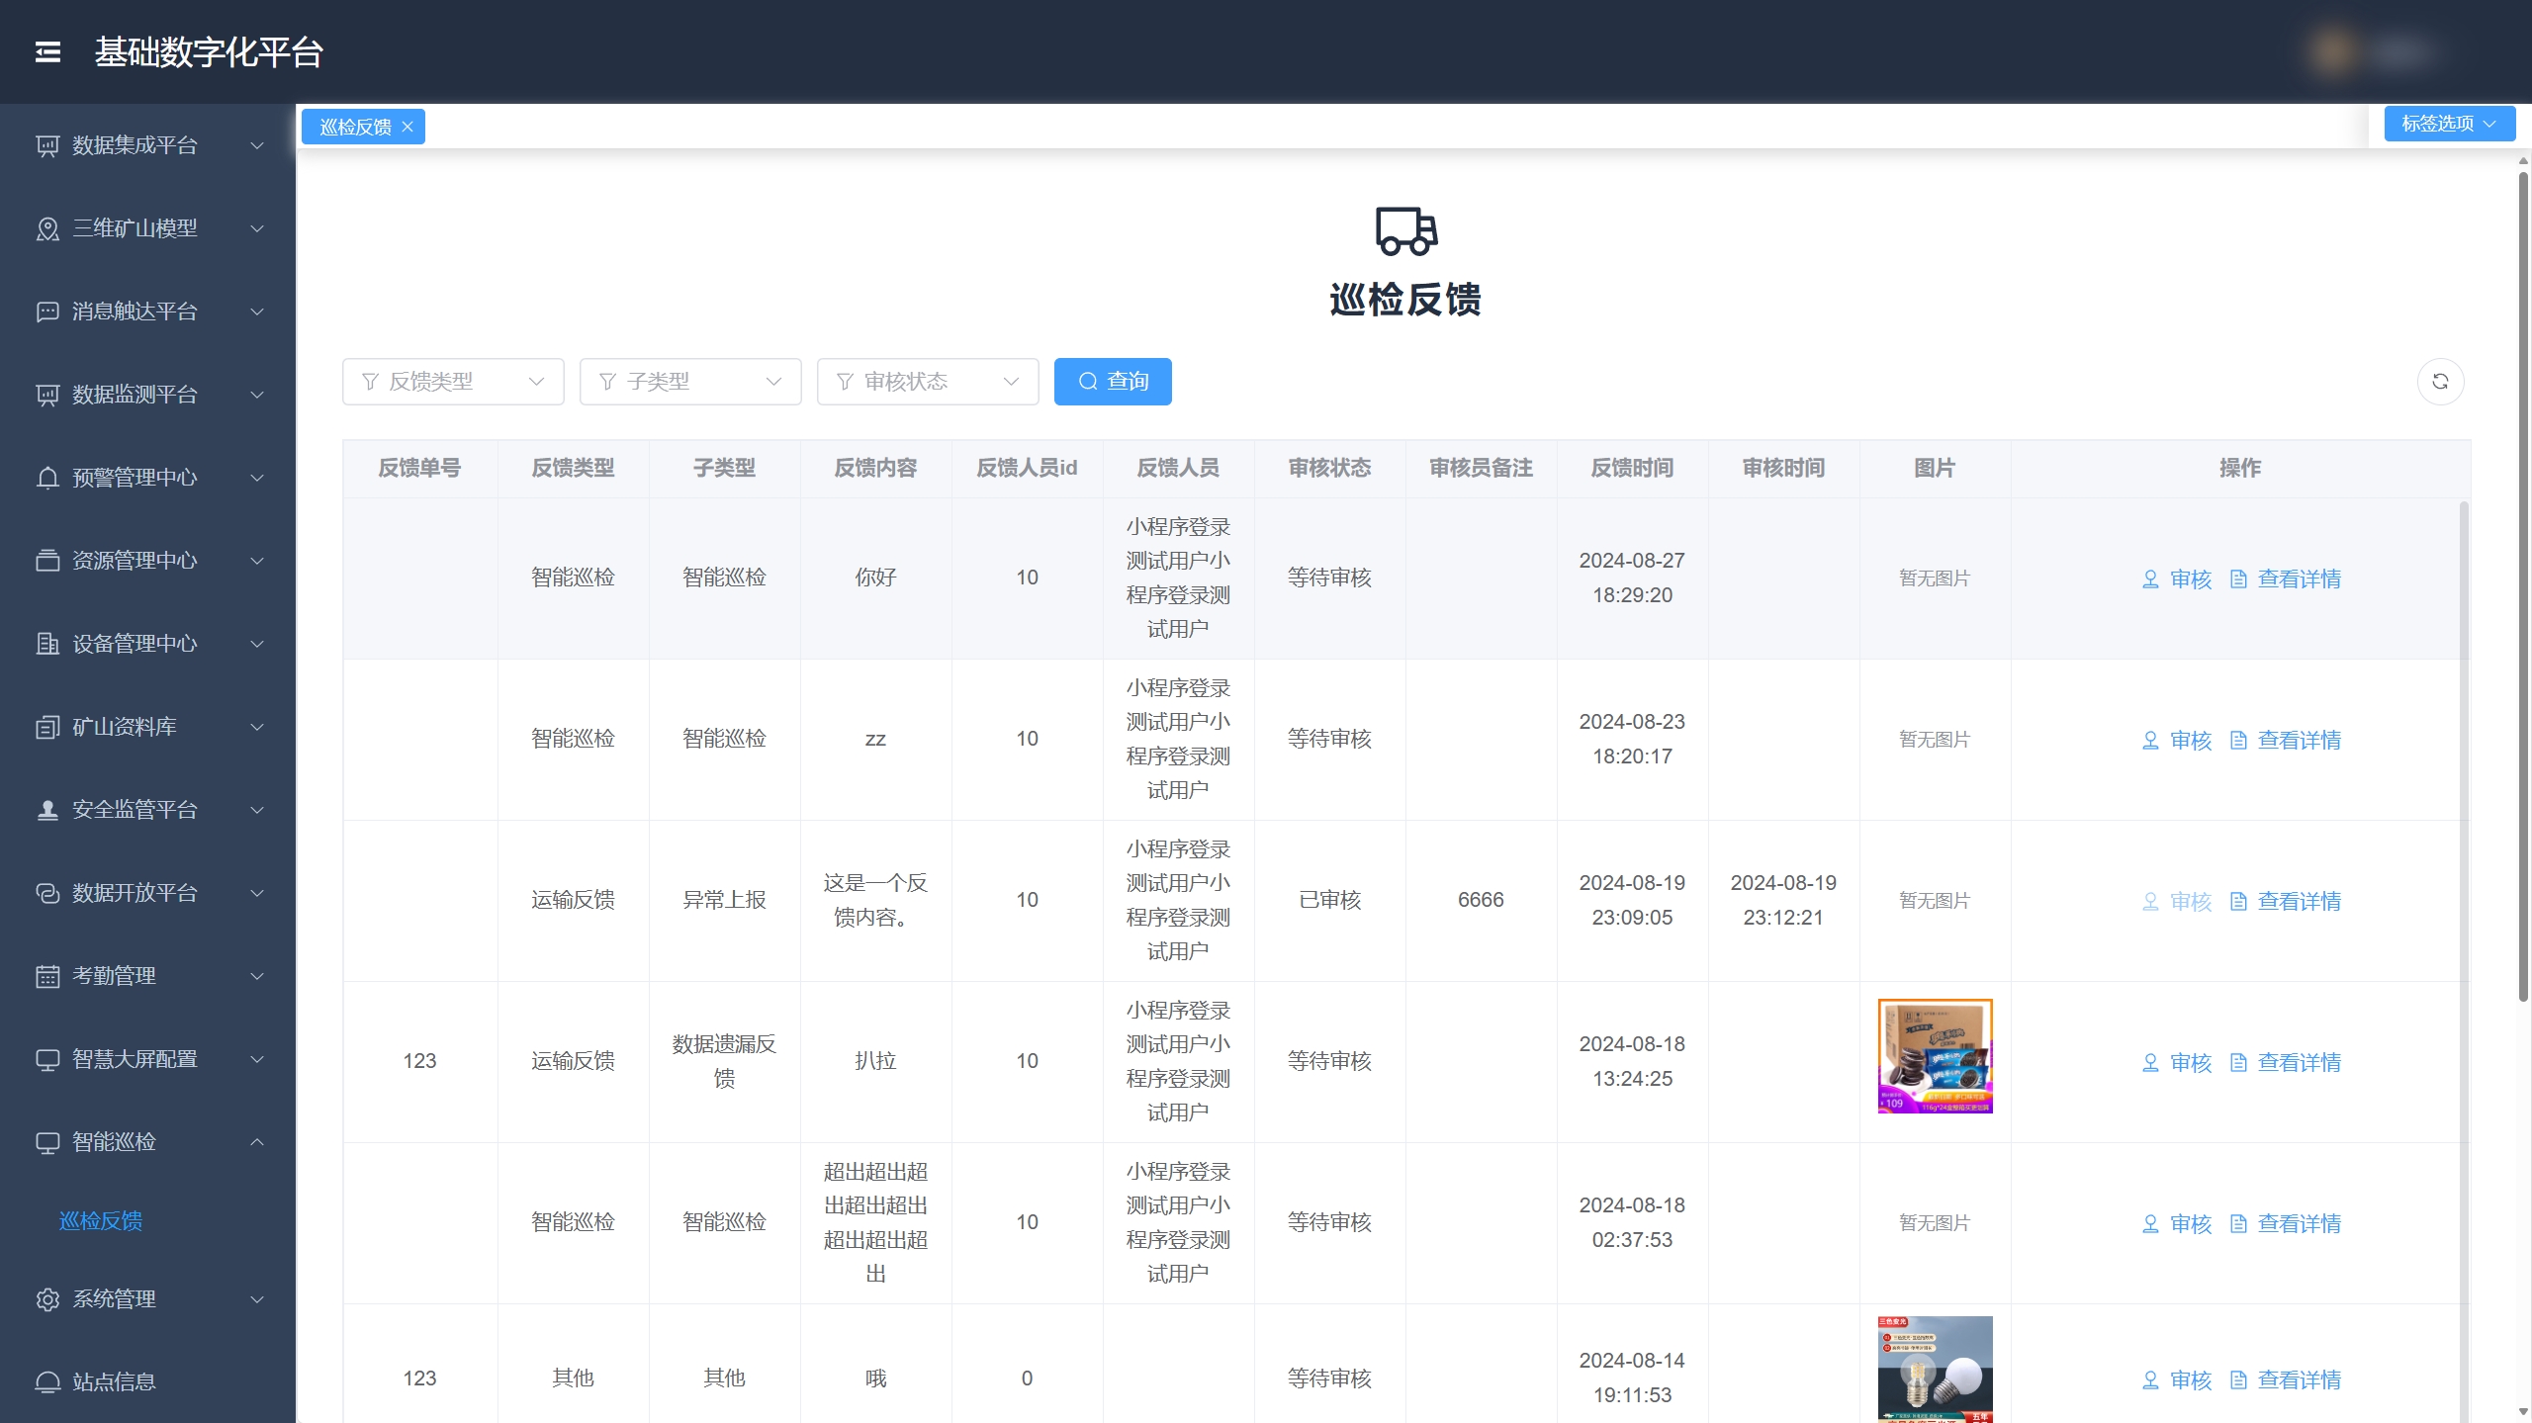
Task: Open the 反馈类型 filter dropdown
Action: (453, 382)
